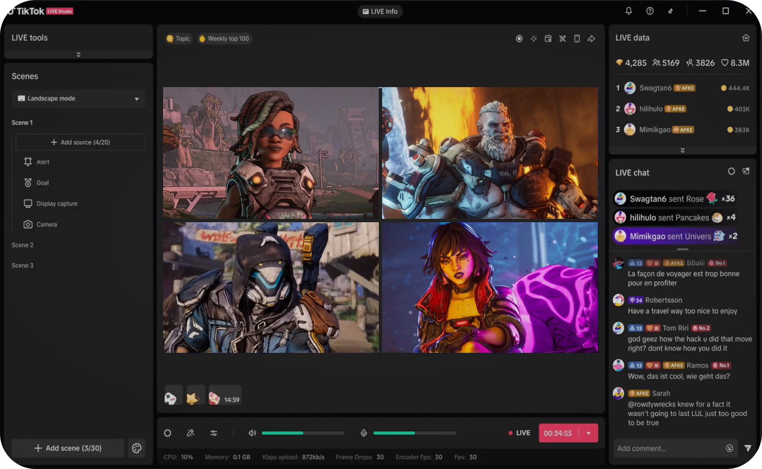The image size is (762, 469).
Task: Open dropdown arrow beside live timer
Action: pyautogui.click(x=588, y=433)
